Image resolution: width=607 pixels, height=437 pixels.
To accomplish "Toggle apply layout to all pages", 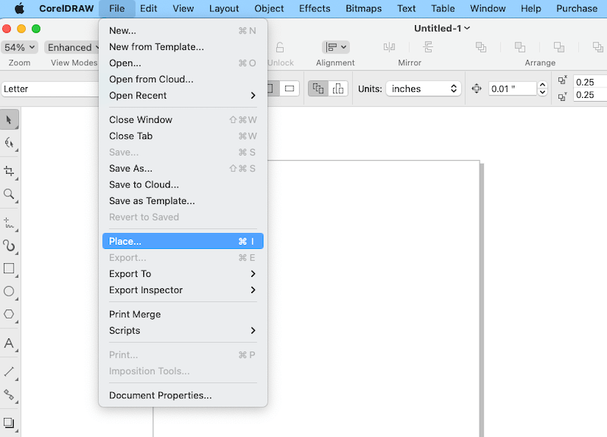I will point(319,89).
